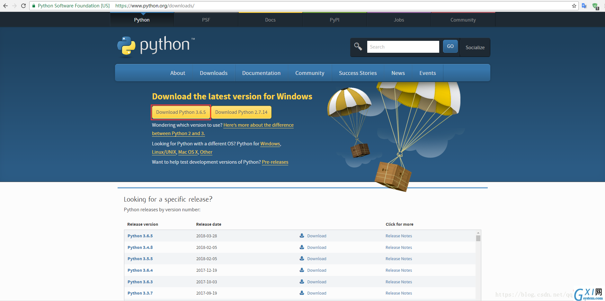Click the Download text link for Python 3.6.5

click(317, 236)
